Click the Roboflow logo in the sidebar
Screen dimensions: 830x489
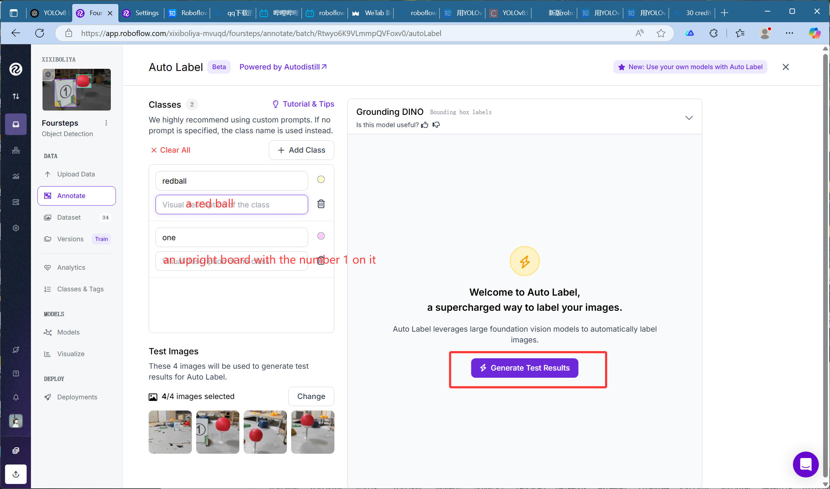(x=16, y=69)
